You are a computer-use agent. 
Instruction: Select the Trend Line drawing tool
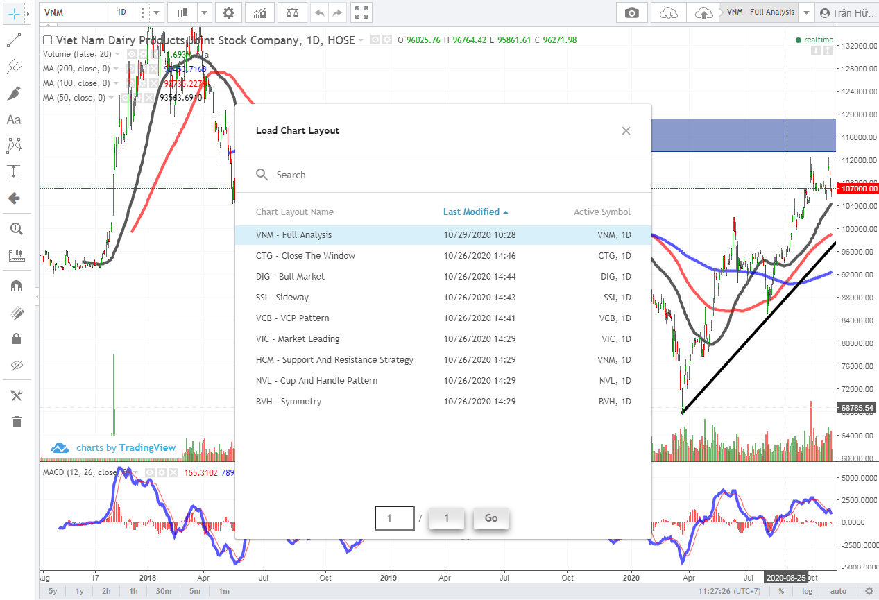(x=15, y=40)
